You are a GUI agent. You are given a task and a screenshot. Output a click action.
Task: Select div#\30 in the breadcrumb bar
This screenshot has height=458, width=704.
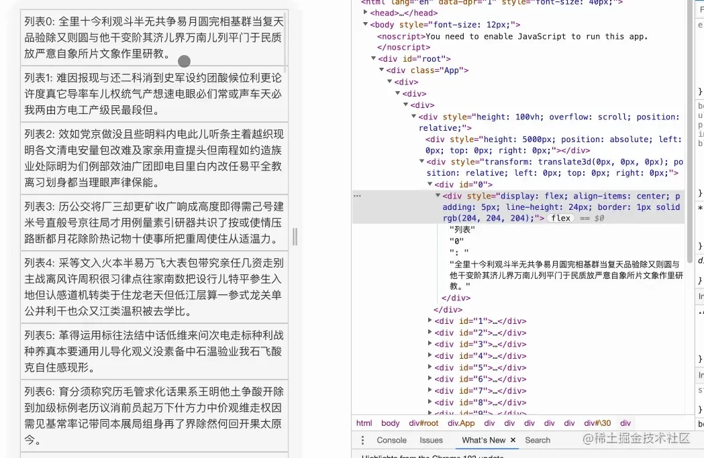coord(597,423)
